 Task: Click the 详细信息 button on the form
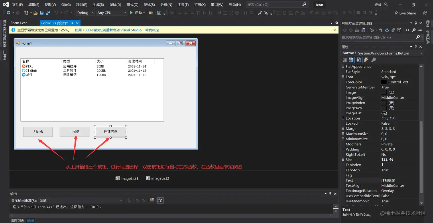[111, 132]
